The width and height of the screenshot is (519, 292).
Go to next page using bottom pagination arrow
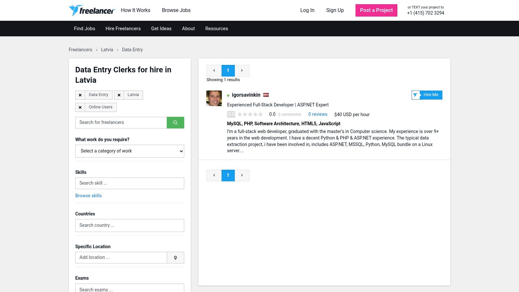[242, 176]
